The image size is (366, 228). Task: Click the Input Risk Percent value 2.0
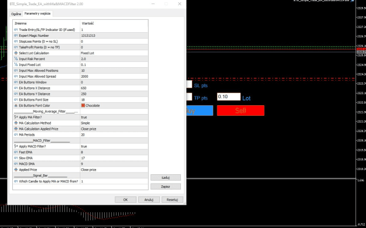(x=114, y=58)
